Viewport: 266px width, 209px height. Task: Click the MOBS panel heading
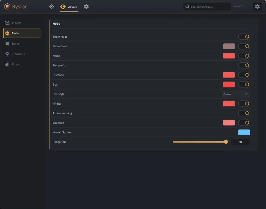coord(56,24)
